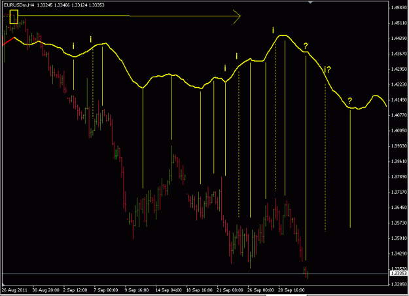
Task: Click the EURUSDm,H4 chart title text
Action: [19, 5]
